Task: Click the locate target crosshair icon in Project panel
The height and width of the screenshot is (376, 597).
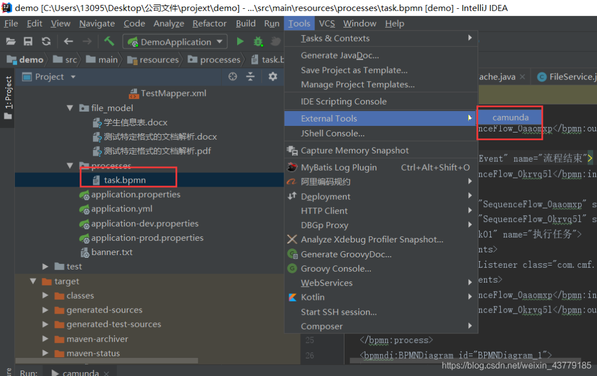Action: tap(233, 77)
